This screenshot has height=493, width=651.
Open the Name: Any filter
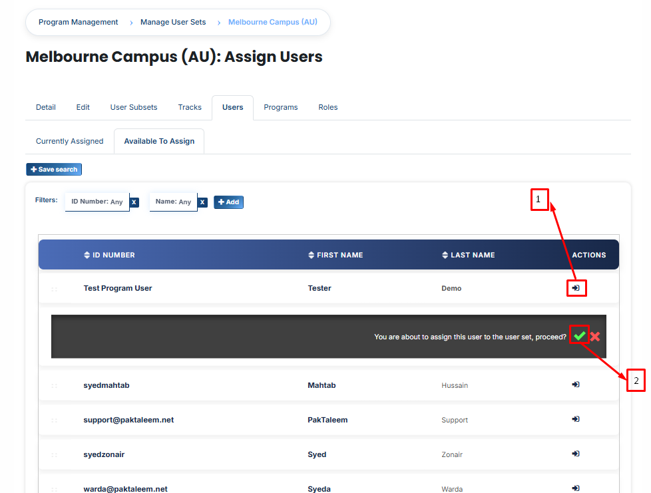tap(173, 202)
